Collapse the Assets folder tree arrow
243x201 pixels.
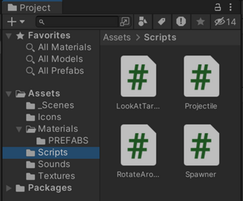tap(8, 94)
